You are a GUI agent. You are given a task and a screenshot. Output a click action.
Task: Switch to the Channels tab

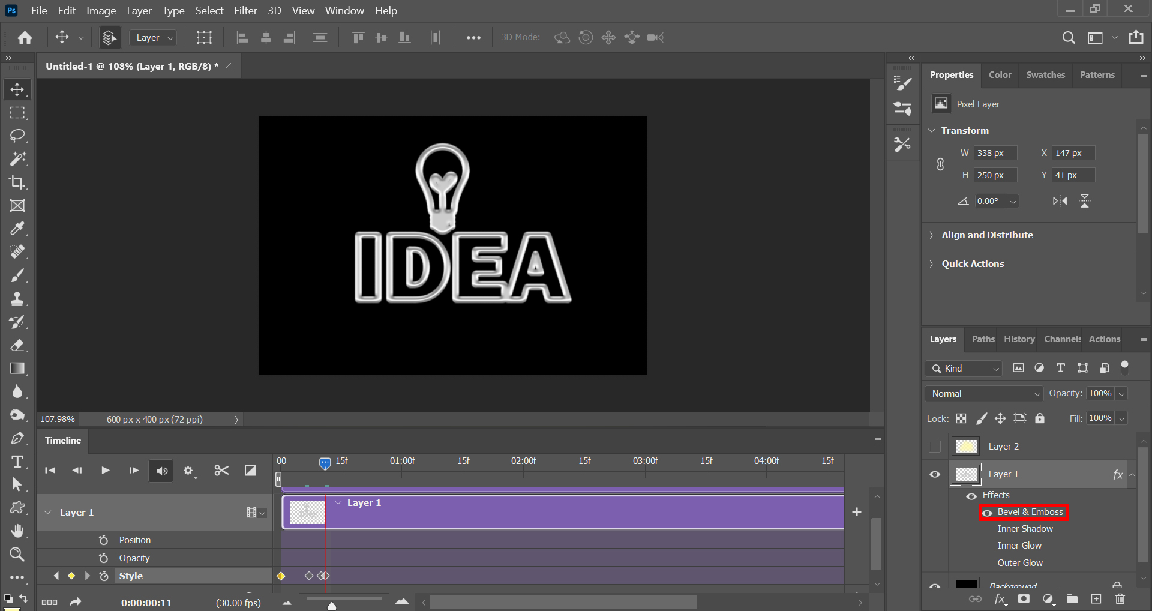pyautogui.click(x=1062, y=339)
